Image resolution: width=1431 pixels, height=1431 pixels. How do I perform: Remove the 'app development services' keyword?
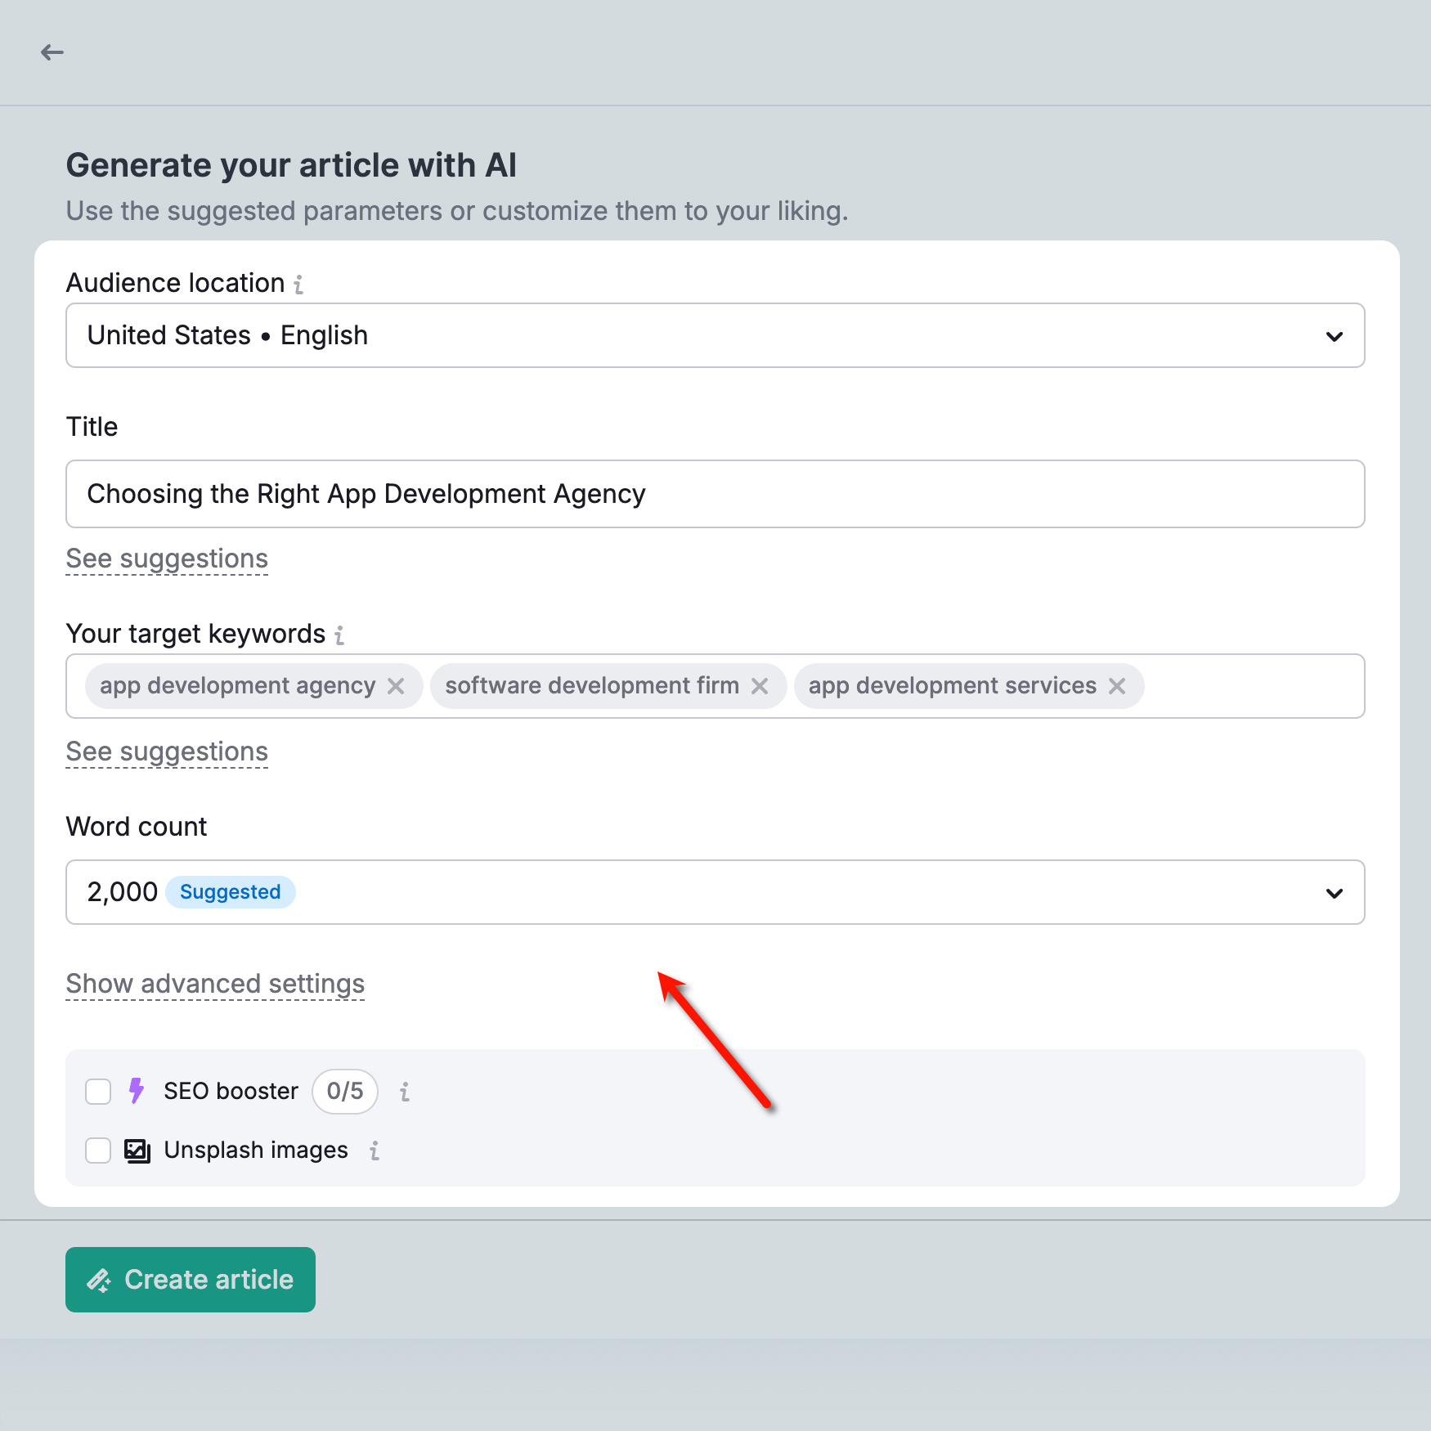click(1117, 686)
